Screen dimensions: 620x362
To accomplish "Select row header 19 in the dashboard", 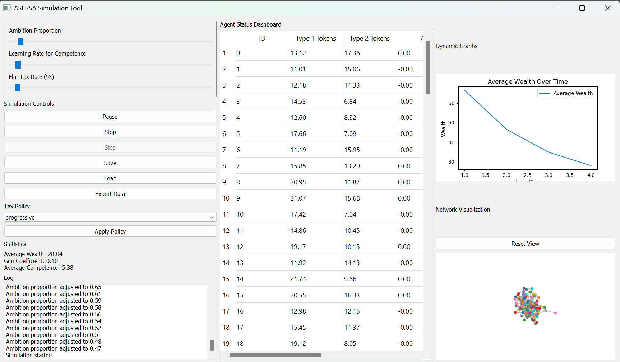I will point(228,344).
